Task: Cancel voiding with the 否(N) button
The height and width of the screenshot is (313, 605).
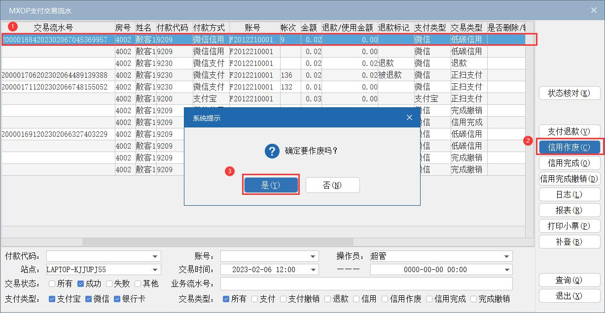Action: coord(332,185)
